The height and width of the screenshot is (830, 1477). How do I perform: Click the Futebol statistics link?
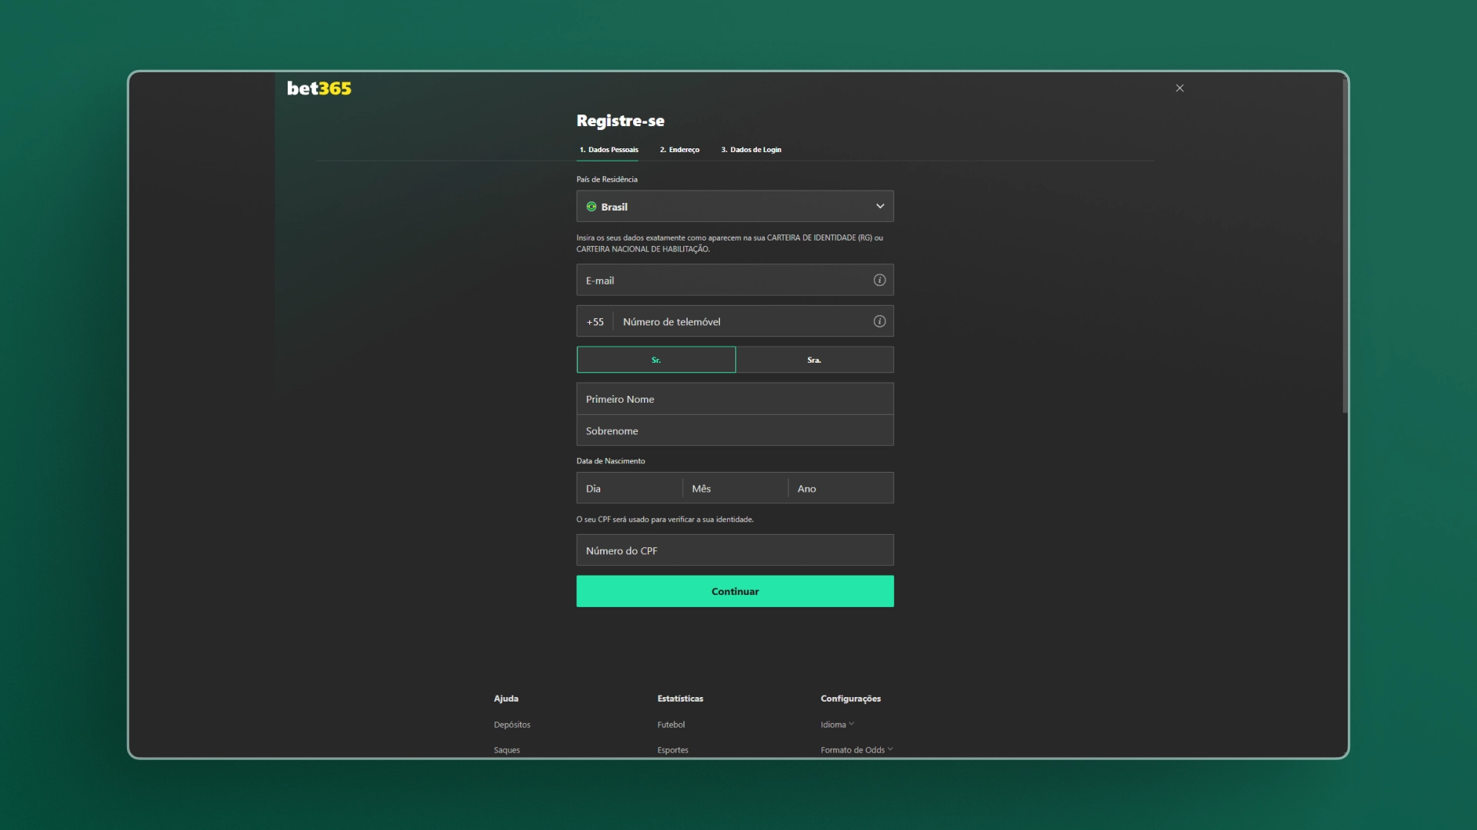pos(671,724)
